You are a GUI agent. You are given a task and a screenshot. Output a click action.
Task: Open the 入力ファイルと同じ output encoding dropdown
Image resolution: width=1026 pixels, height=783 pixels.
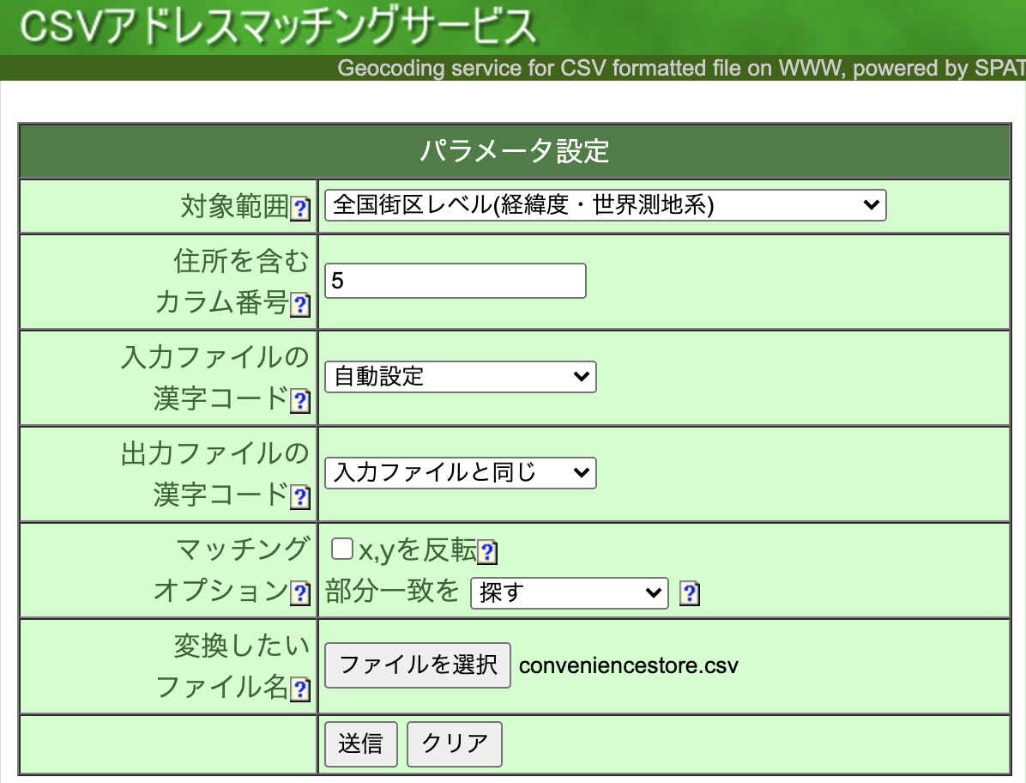(x=460, y=472)
